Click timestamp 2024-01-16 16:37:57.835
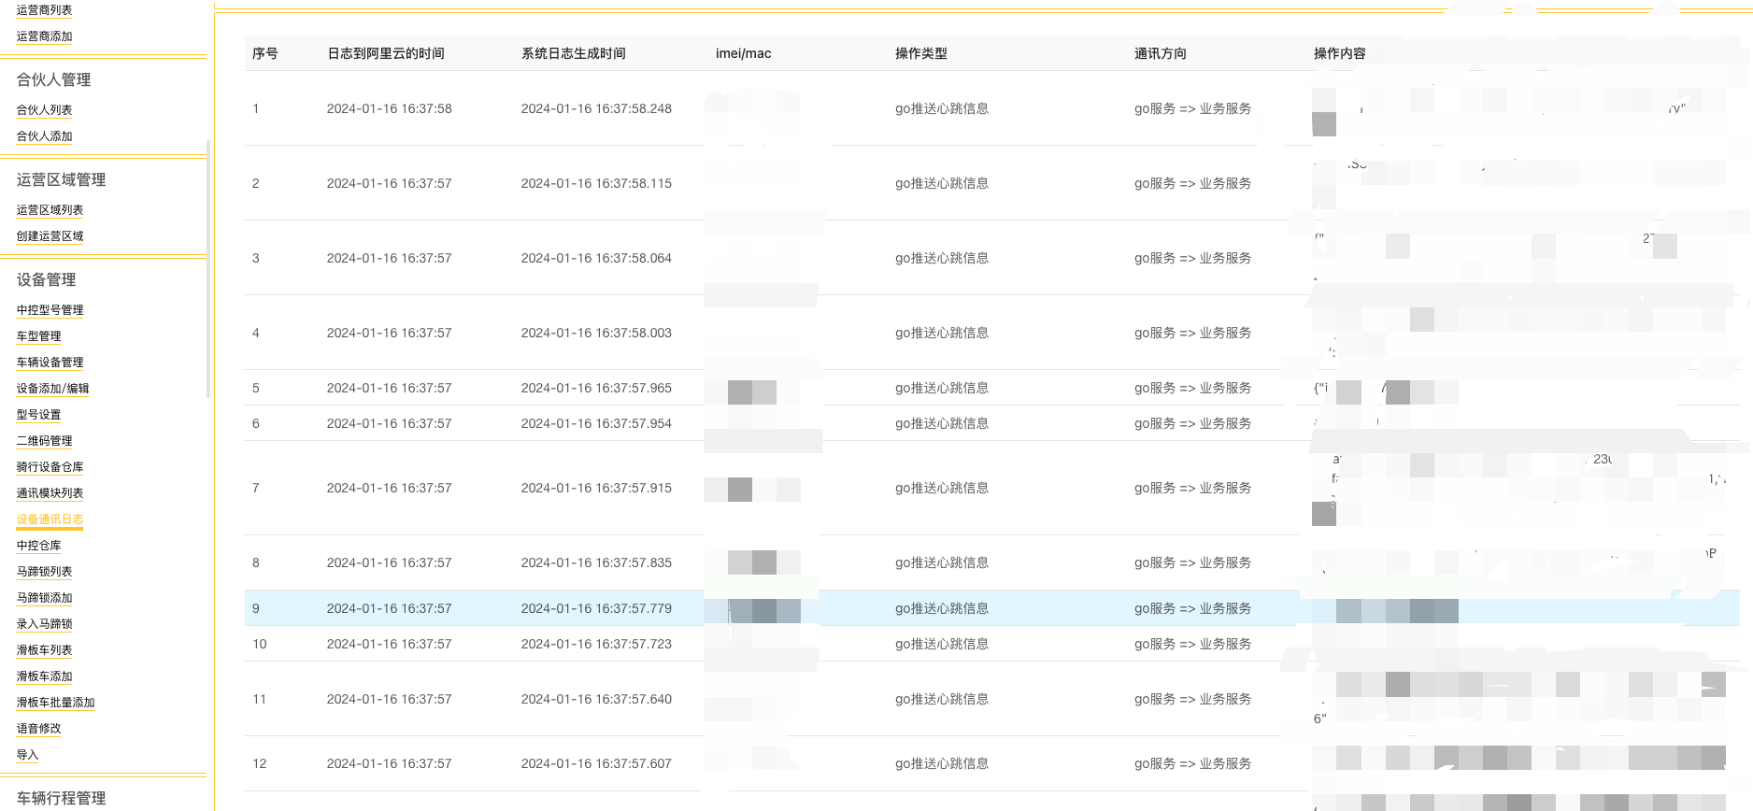This screenshot has width=1753, height=811. pyautogui.click(x=596, y=562)
